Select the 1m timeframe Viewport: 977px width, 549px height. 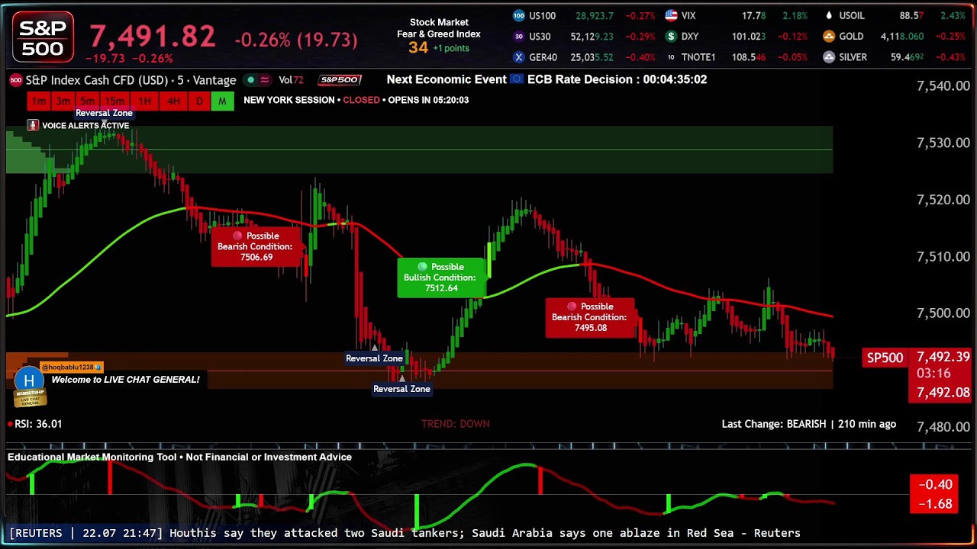click(x=39, y=101)
